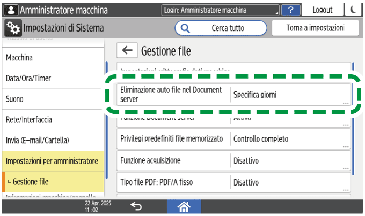The image size is (365, 216).
Task: Open the help question mark button
Action: click(290, 10)
